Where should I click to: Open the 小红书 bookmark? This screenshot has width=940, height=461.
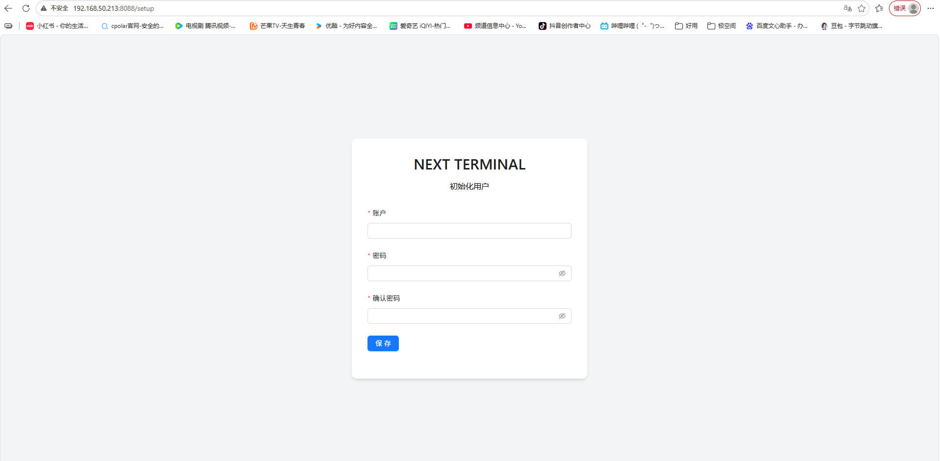click(57, 26)
